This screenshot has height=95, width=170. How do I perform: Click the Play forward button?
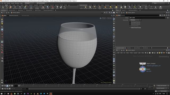point(10,86)
